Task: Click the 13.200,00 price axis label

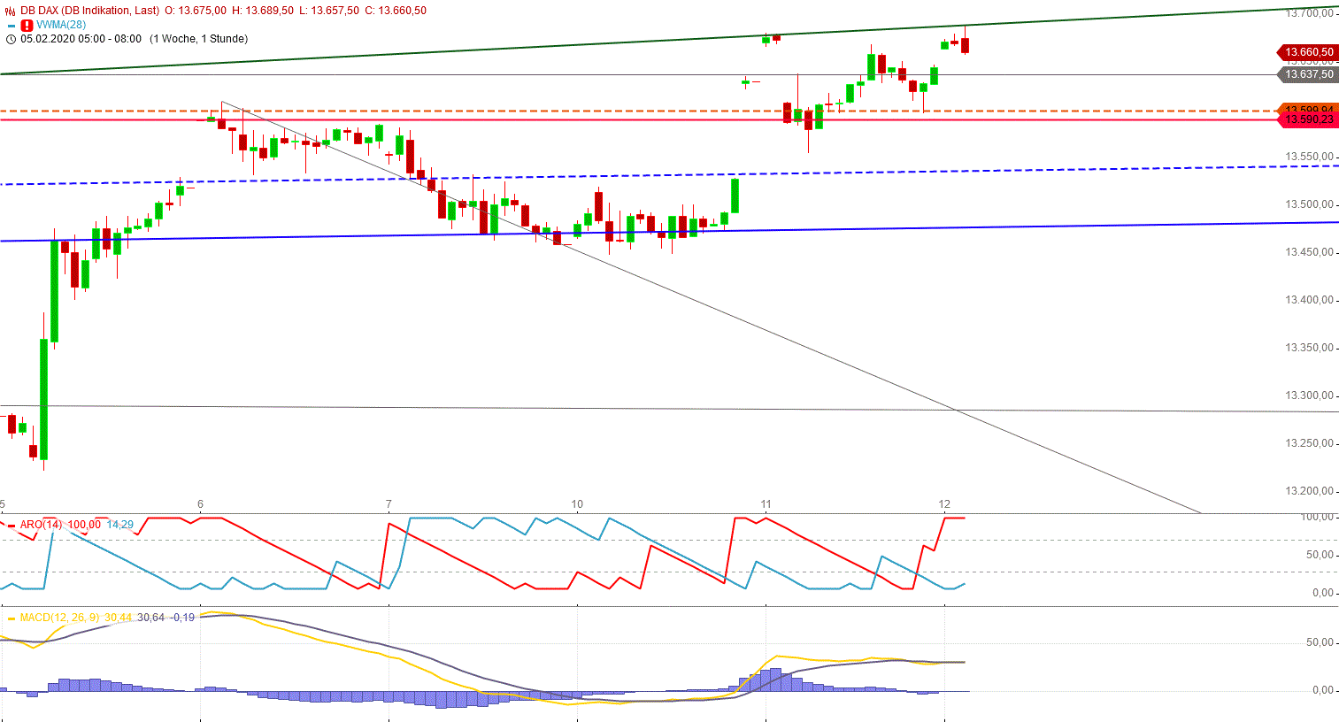Action: tap(1309, 491)
